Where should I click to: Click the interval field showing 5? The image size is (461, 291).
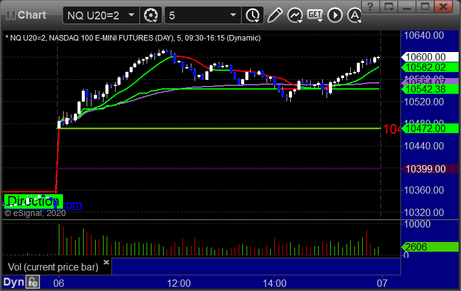click(203, 15)
